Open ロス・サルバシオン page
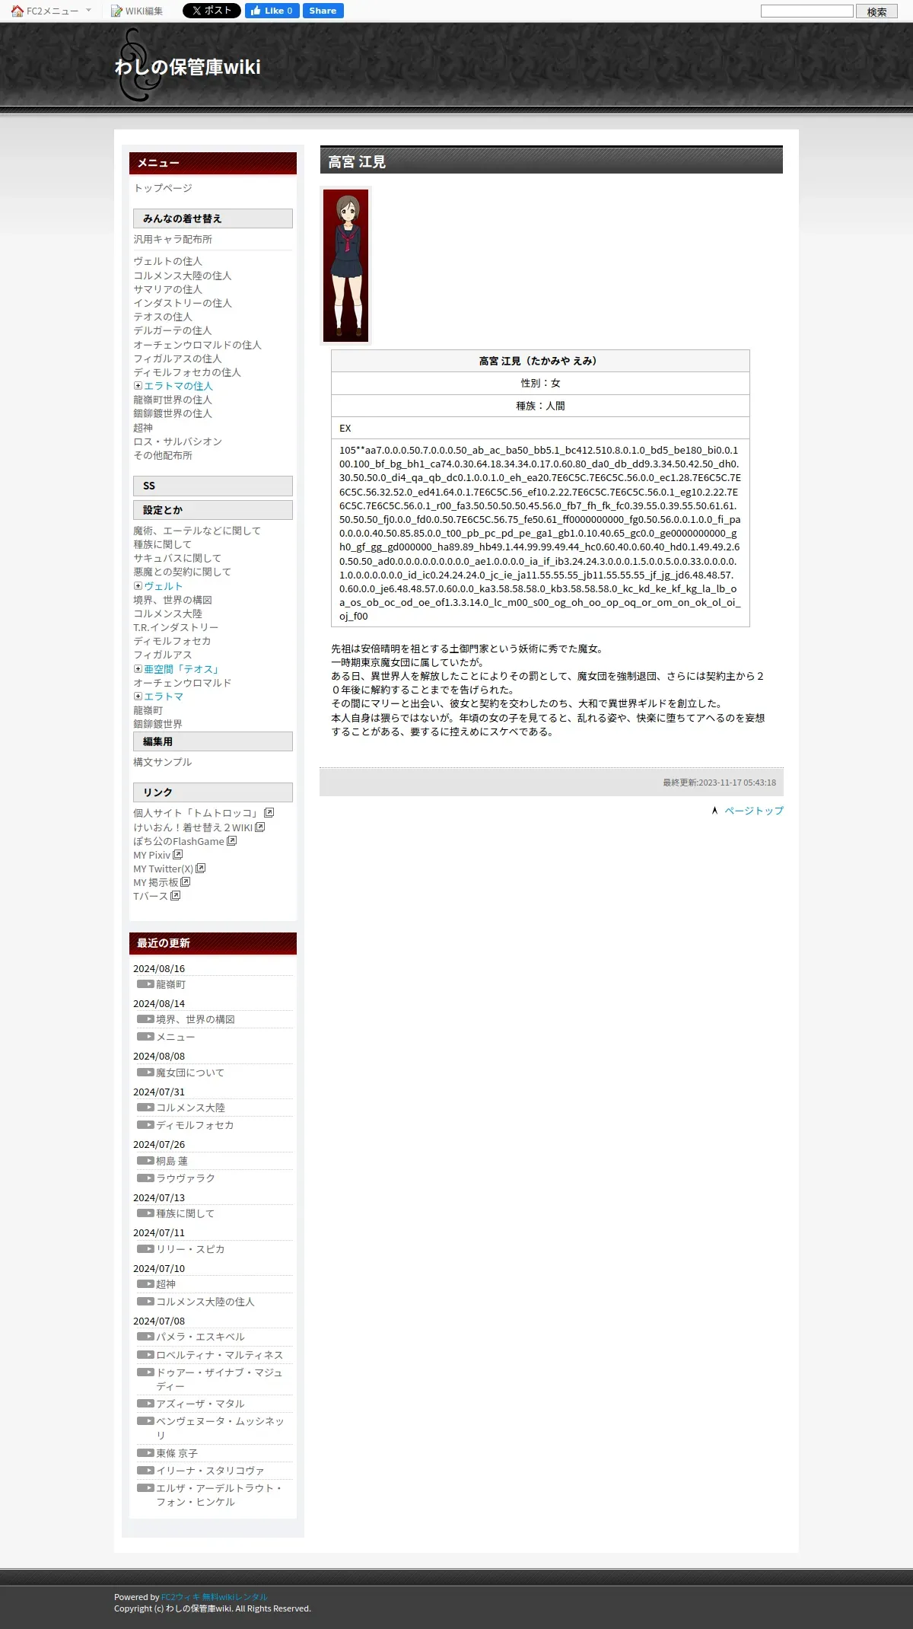This screenshot has width=913, height=1629. point(178,442)
